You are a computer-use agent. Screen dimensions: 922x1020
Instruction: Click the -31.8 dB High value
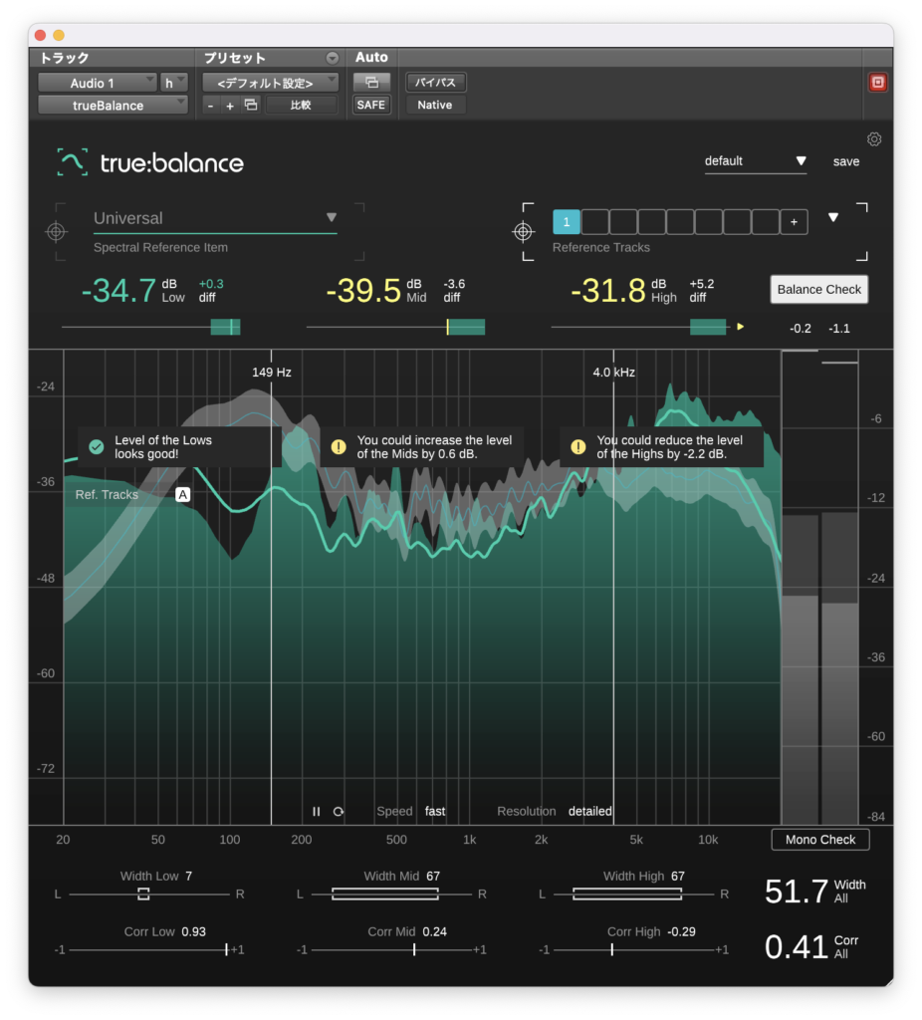click(x=608, y=290)
